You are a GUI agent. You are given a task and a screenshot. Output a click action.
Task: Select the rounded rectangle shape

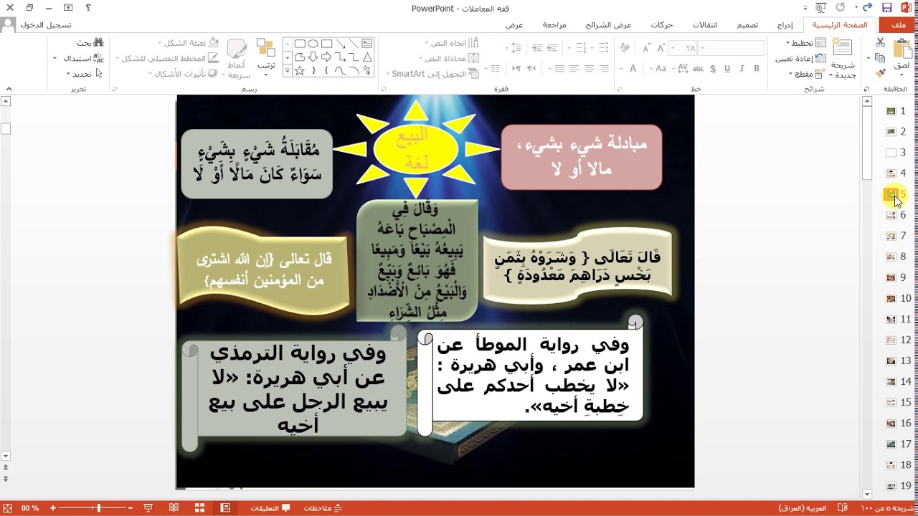[299, 44]
